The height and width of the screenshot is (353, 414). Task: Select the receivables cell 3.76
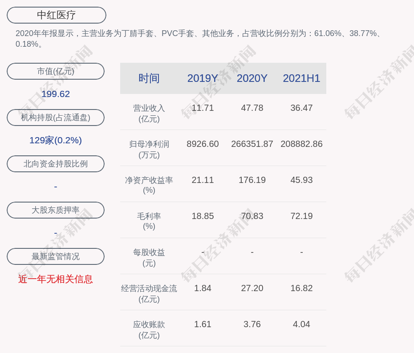252,324
